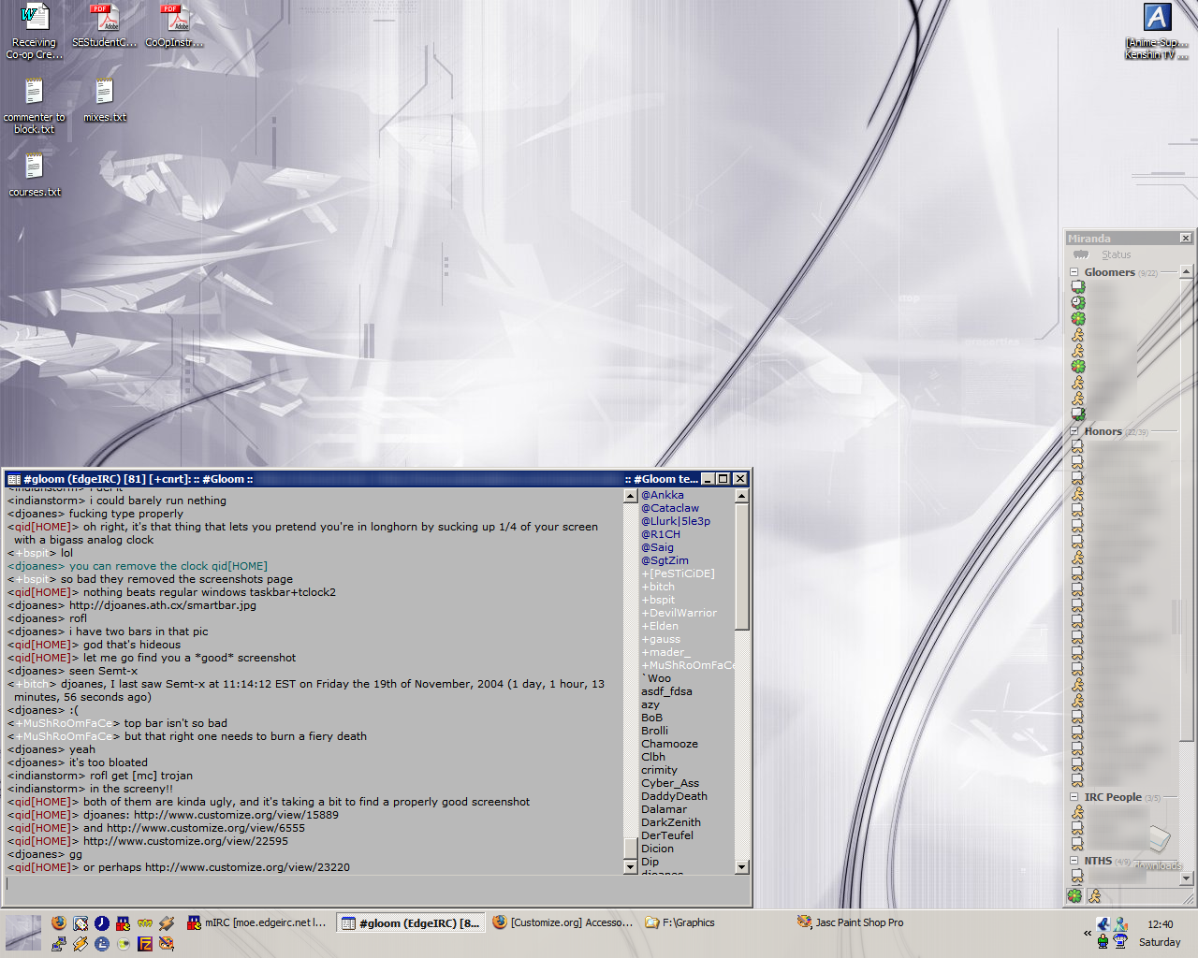1198x958 pixels.
Task: Select user @Cataclaw in the nick list
Action: (x=670, y=508)
